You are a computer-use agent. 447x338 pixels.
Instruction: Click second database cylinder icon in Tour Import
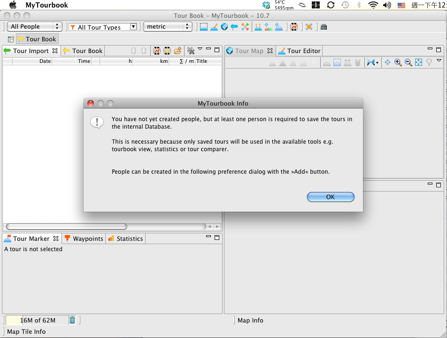(144, 51)
